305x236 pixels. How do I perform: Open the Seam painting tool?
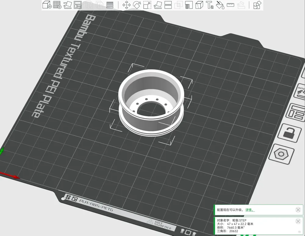coord(199,5)
